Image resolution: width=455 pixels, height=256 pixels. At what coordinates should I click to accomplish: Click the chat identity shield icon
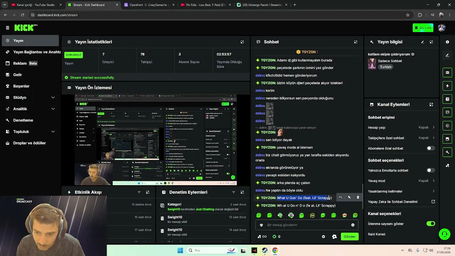click(x=261, y=225)
